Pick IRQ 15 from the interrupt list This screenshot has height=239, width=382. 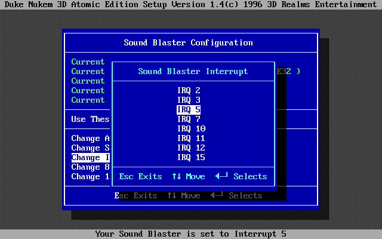(191, 157)
